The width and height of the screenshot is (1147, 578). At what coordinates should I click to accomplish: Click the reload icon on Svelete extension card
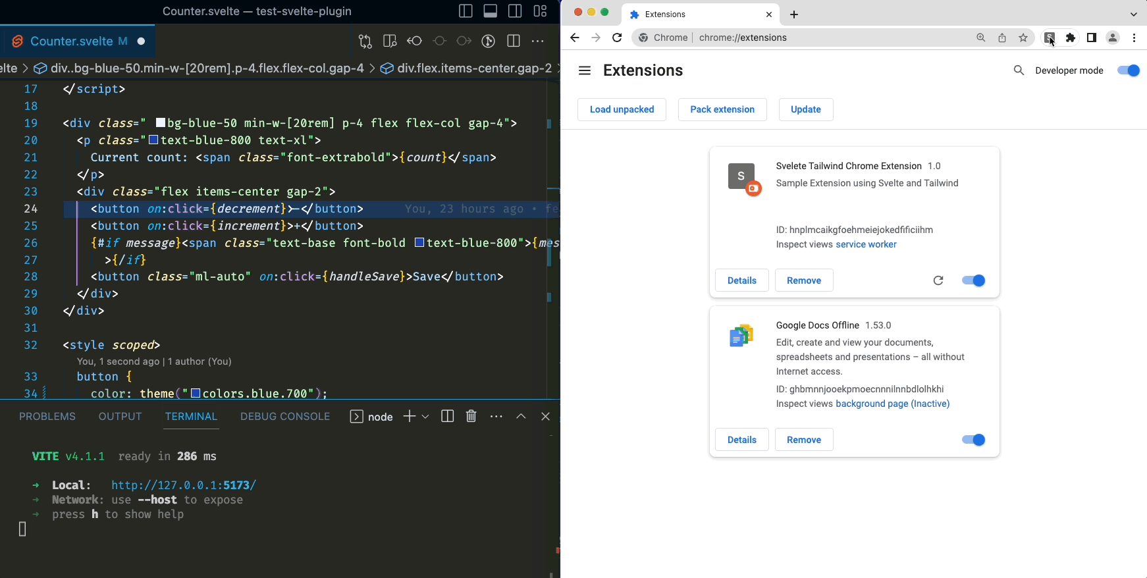point(938,280)
